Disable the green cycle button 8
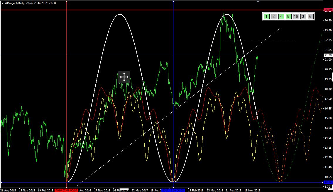The width and height of the screenshot is (333, 192). click(x=288, y=16)
